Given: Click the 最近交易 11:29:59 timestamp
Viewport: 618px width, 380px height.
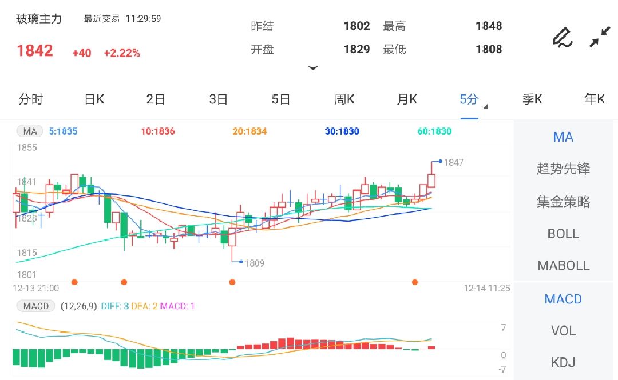Looking at the screenshot, I should (122, 18).
